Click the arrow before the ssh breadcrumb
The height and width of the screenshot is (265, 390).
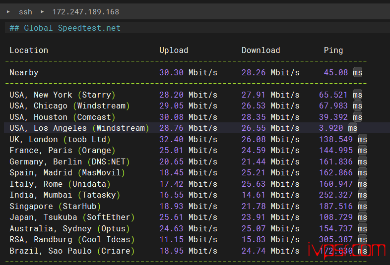pos(8,11)
